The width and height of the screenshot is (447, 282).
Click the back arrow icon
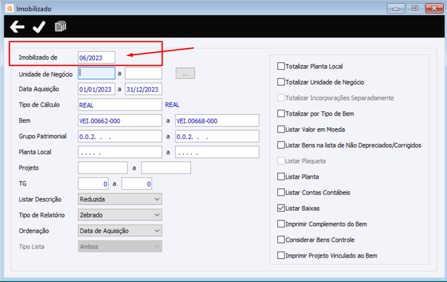tap(17, 27)
